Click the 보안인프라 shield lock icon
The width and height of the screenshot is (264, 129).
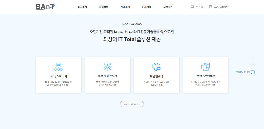click(x=156, y=67)
